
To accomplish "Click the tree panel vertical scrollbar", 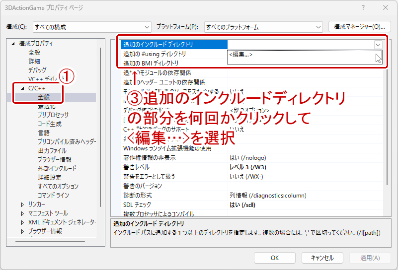I will pyautogui.click(x=100, y=127).
